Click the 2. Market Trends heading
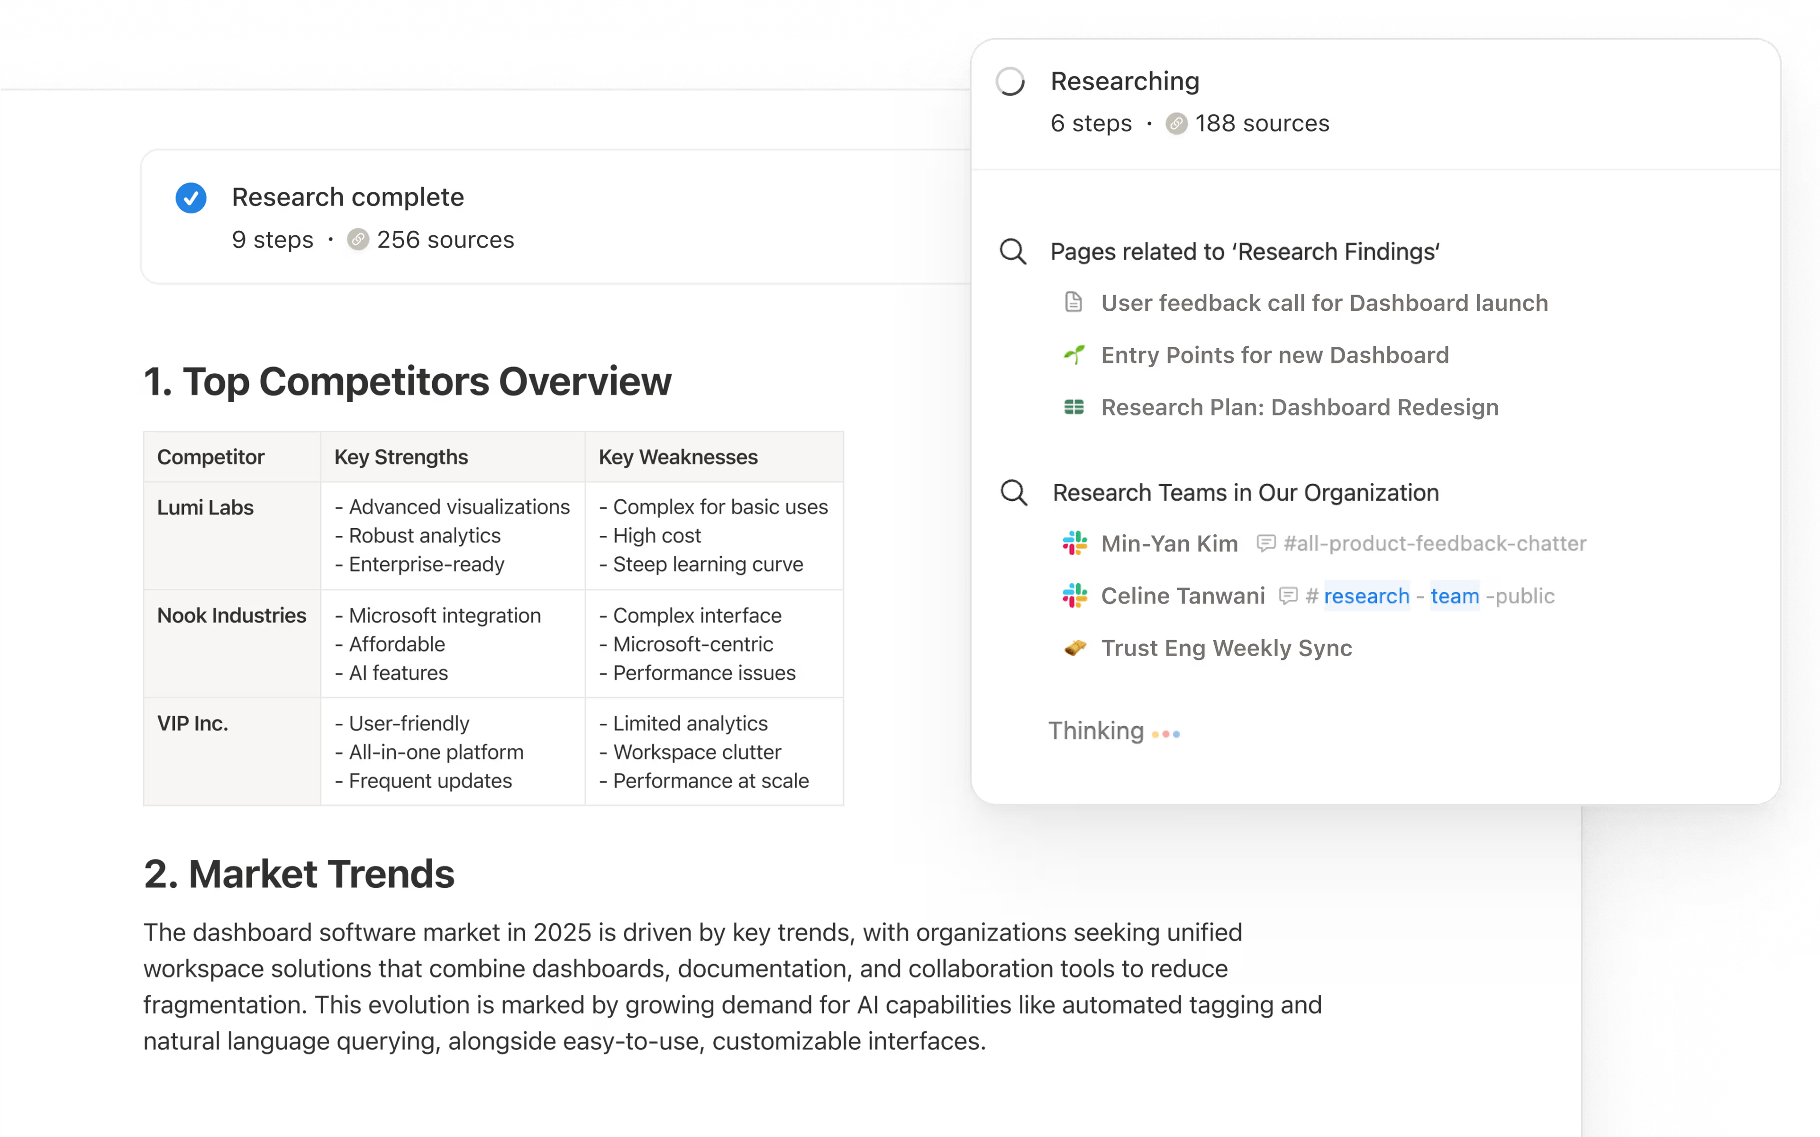The height and width of the screenshot is (1137, 1820). click(299, 874)
